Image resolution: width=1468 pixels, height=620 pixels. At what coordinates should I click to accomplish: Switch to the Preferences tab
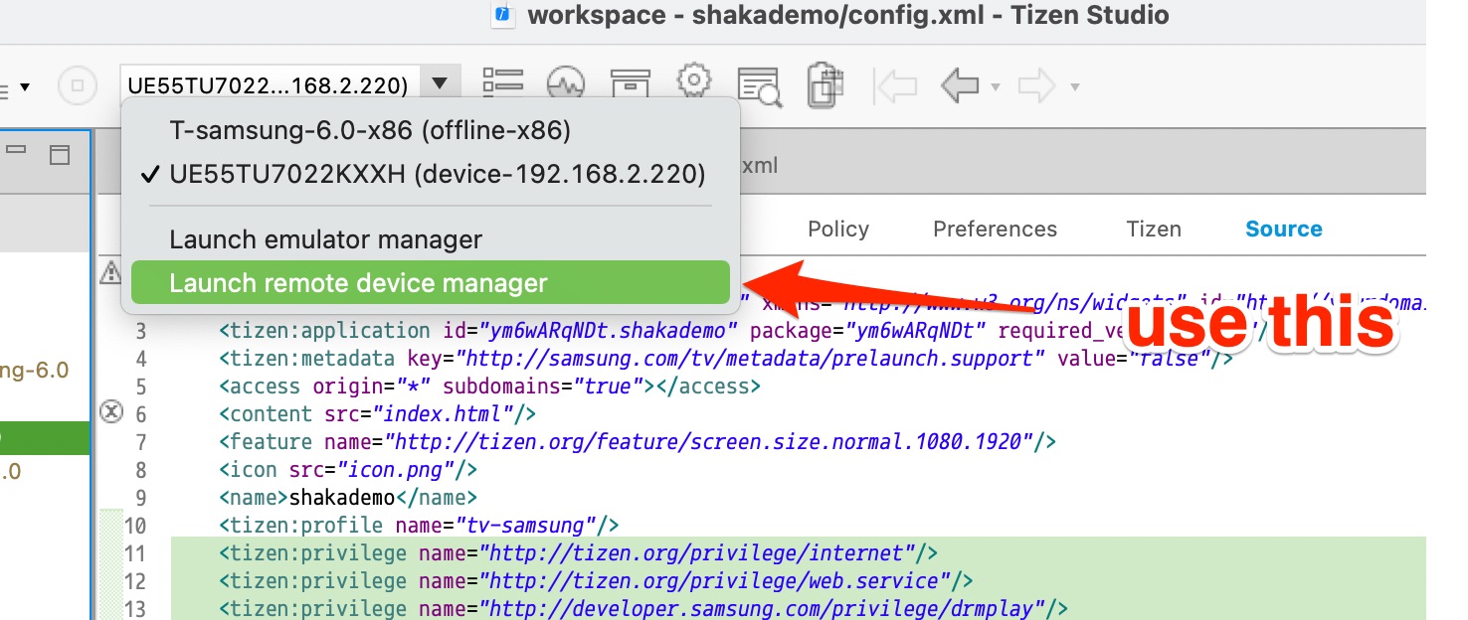point(995,229)
